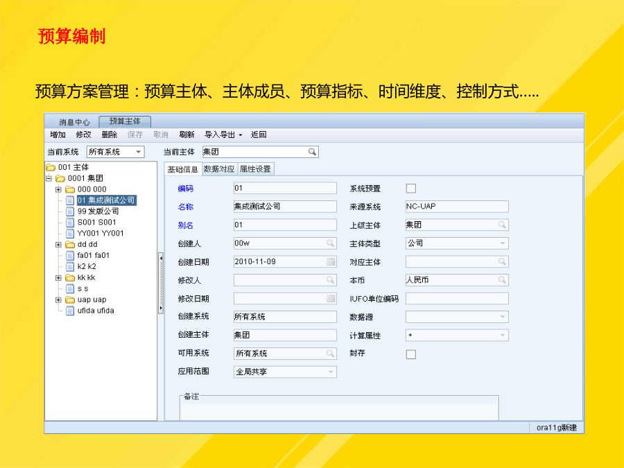The height and width of the screenshot is (468, 624).
Task: Click the lookup icon in 创建人 field
Action: 331,243
